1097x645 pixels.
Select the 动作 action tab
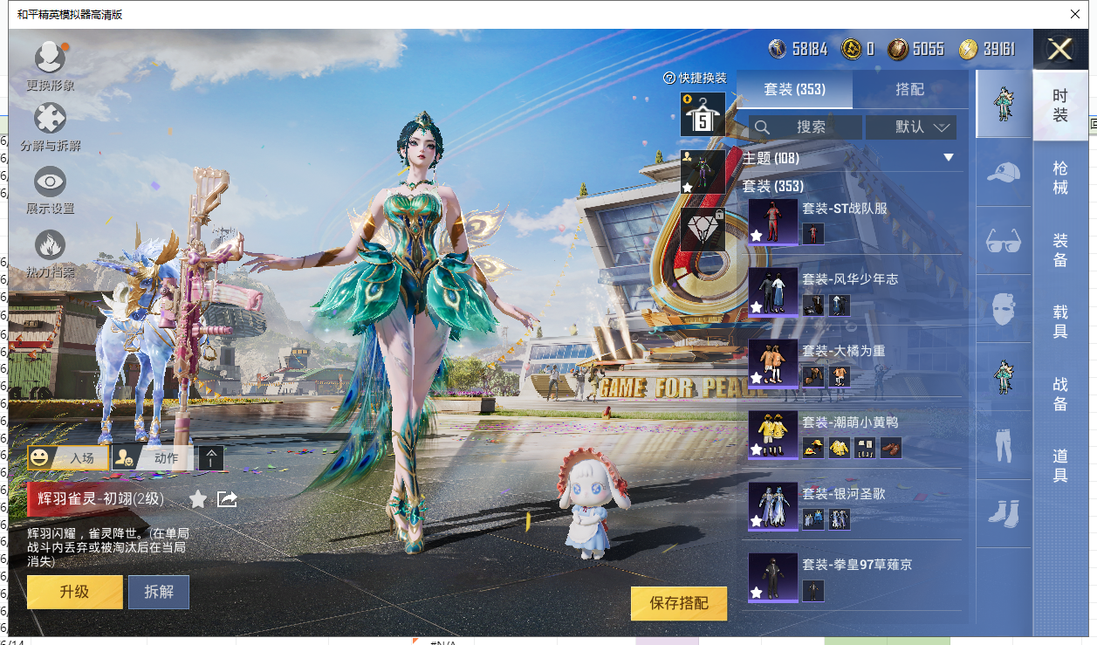pyautogui.click(x=153, y=457)
